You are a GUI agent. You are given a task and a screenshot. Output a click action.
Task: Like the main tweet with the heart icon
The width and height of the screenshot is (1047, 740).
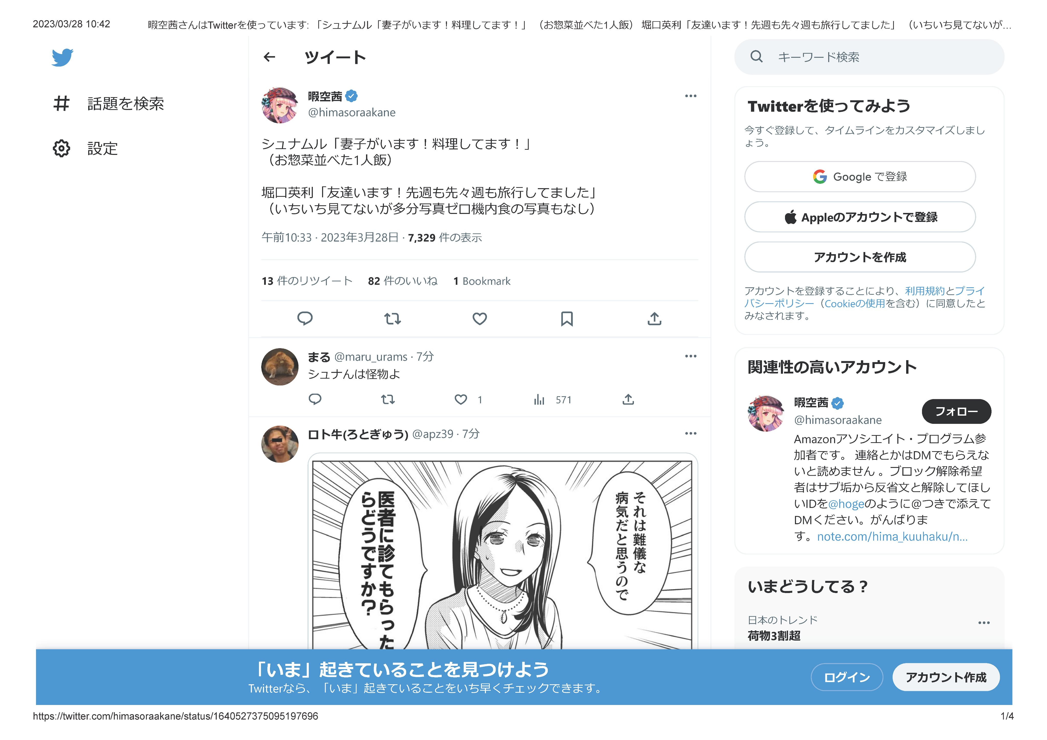(x=480, y=318)
